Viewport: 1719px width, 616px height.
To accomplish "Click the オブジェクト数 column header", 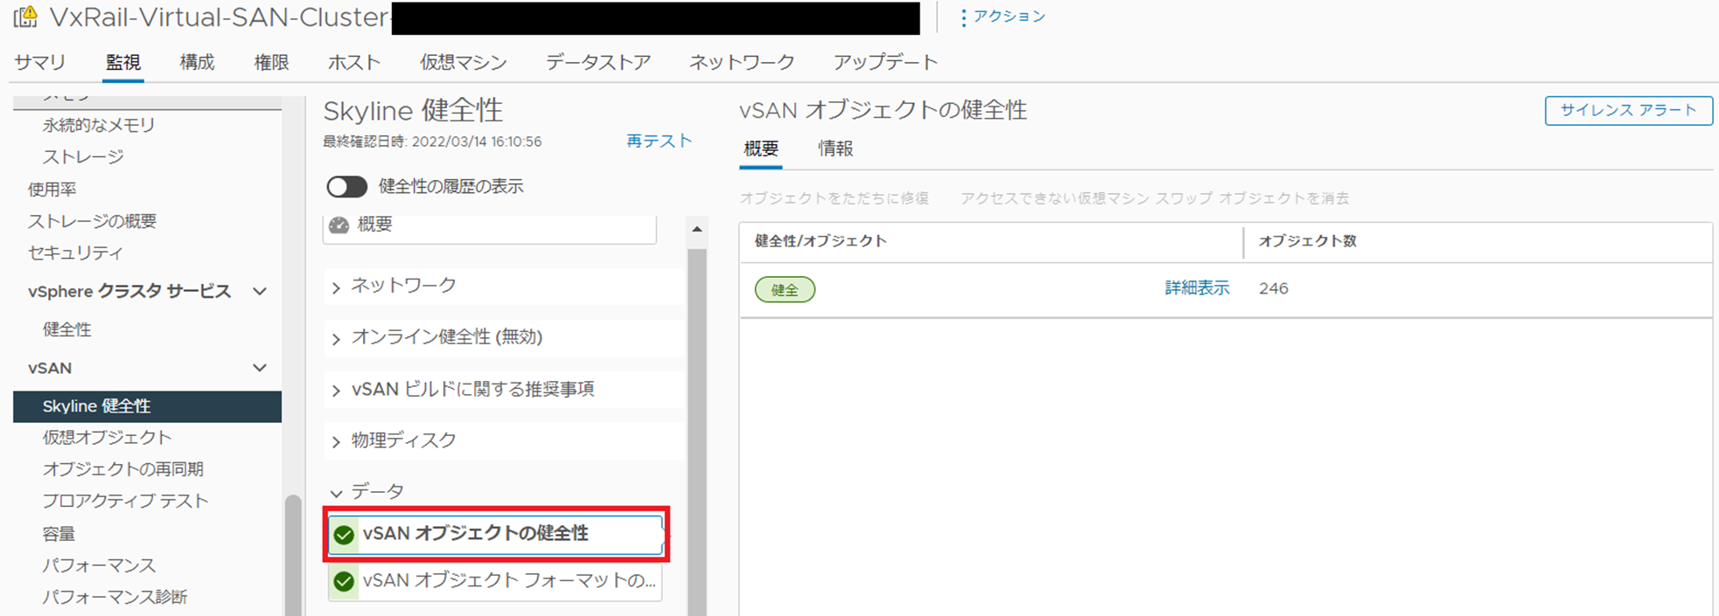I will click(x=1307, y=241).
